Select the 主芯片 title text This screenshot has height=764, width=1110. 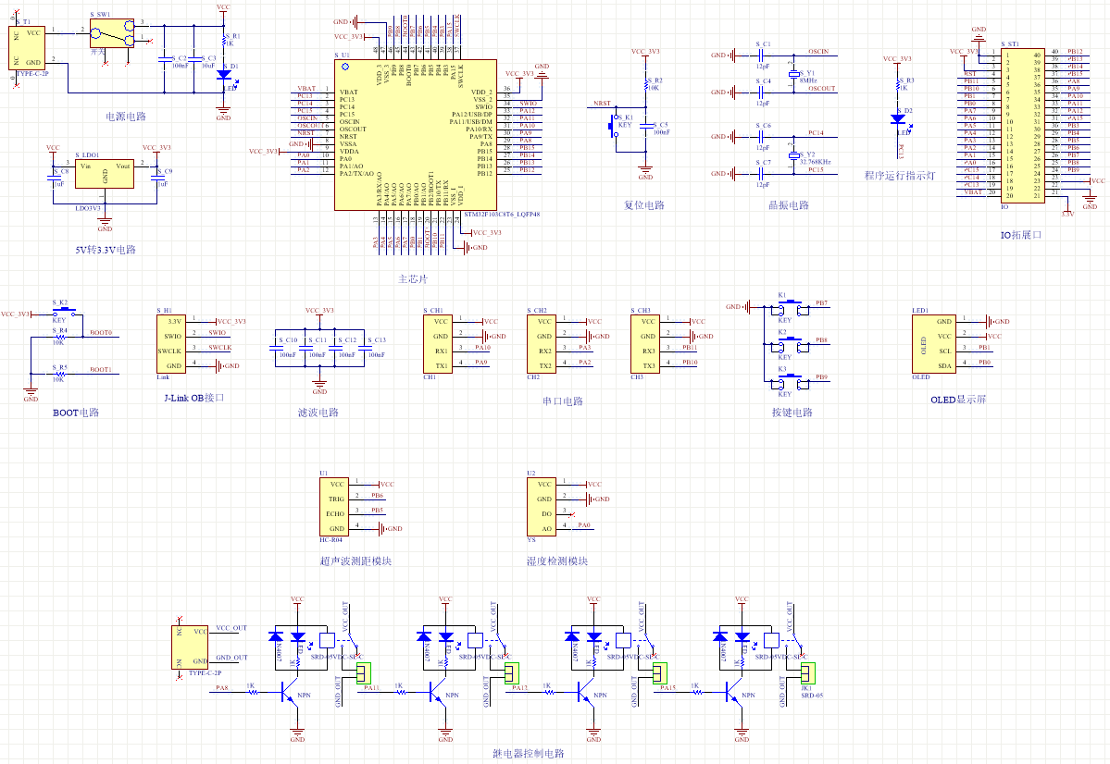pos(413,279)
